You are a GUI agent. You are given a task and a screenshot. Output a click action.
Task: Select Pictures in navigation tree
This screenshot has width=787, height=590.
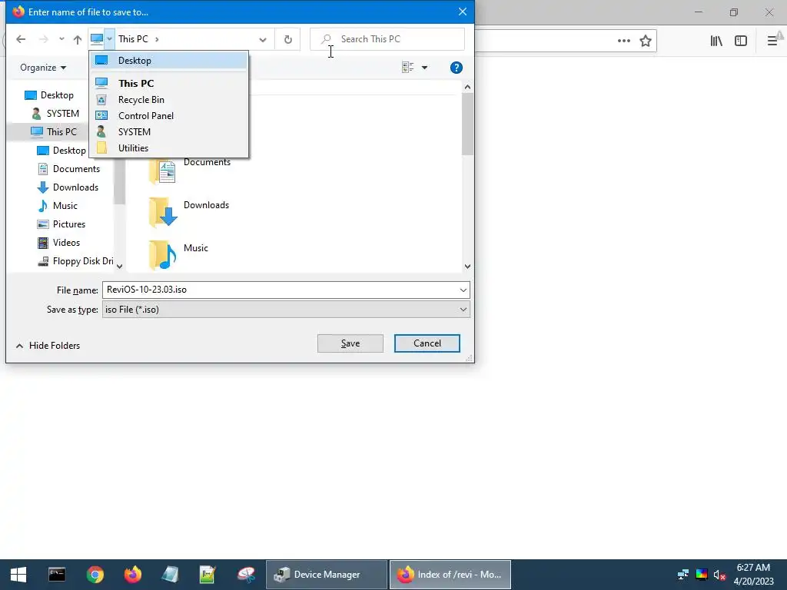coord(61,224)
